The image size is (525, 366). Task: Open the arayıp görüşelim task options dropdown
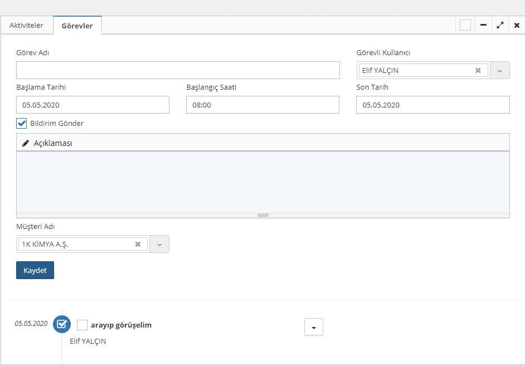coord(313,328)
